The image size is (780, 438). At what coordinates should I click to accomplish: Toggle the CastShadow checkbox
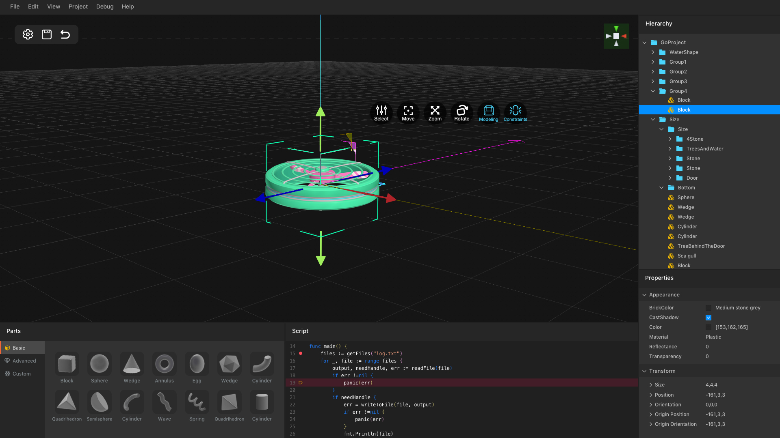click(708, 318)
